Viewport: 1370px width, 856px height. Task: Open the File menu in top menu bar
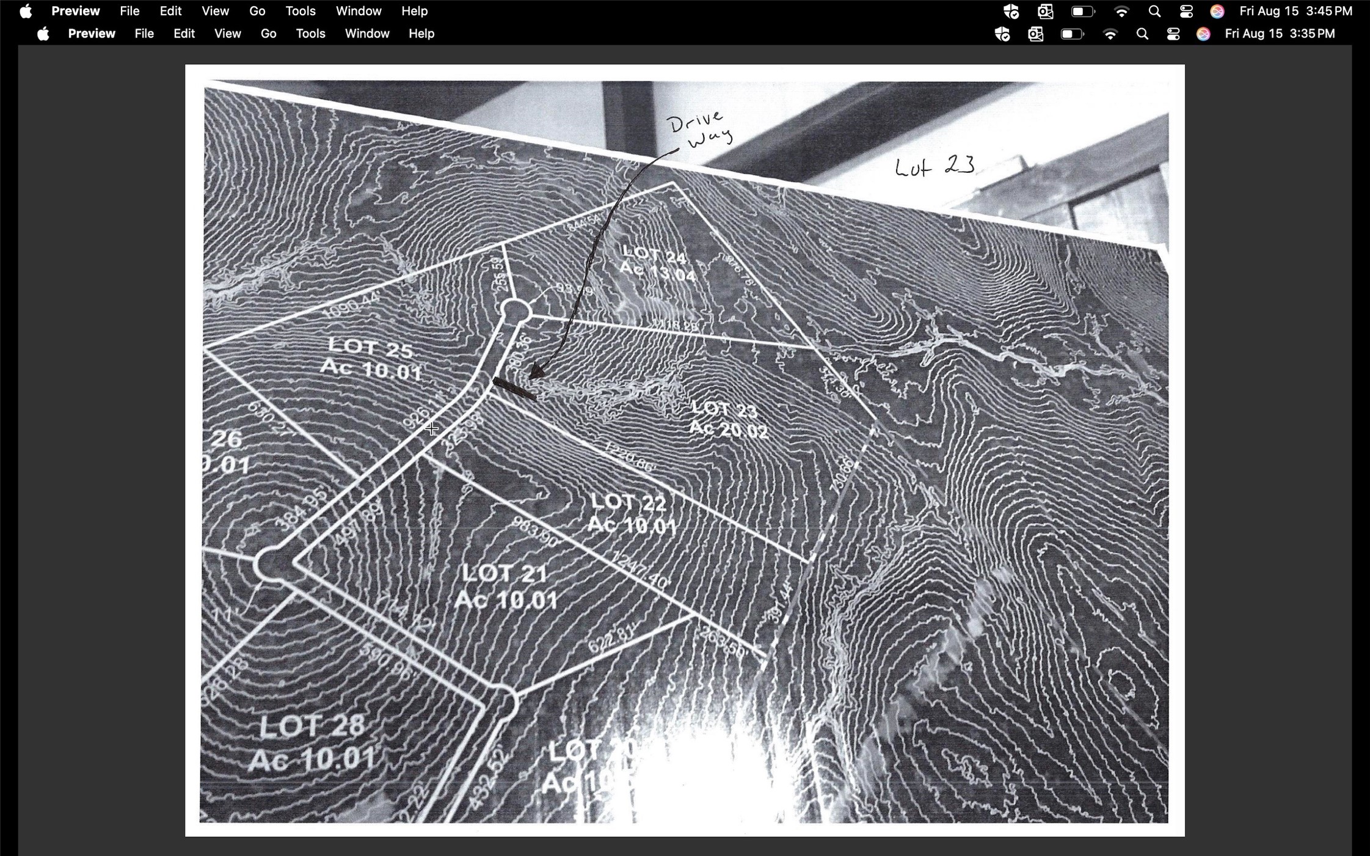point(129,11)
